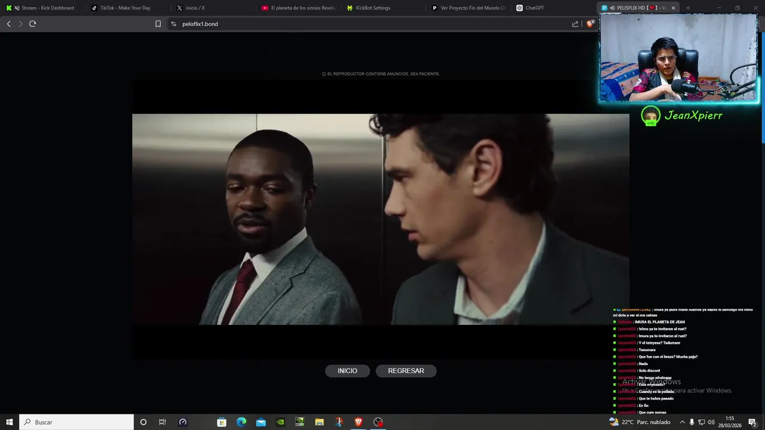Open the second green taskbar app icon
Image resolution: width=765 pixels, height=430 pixels.
tap(300, 422)
